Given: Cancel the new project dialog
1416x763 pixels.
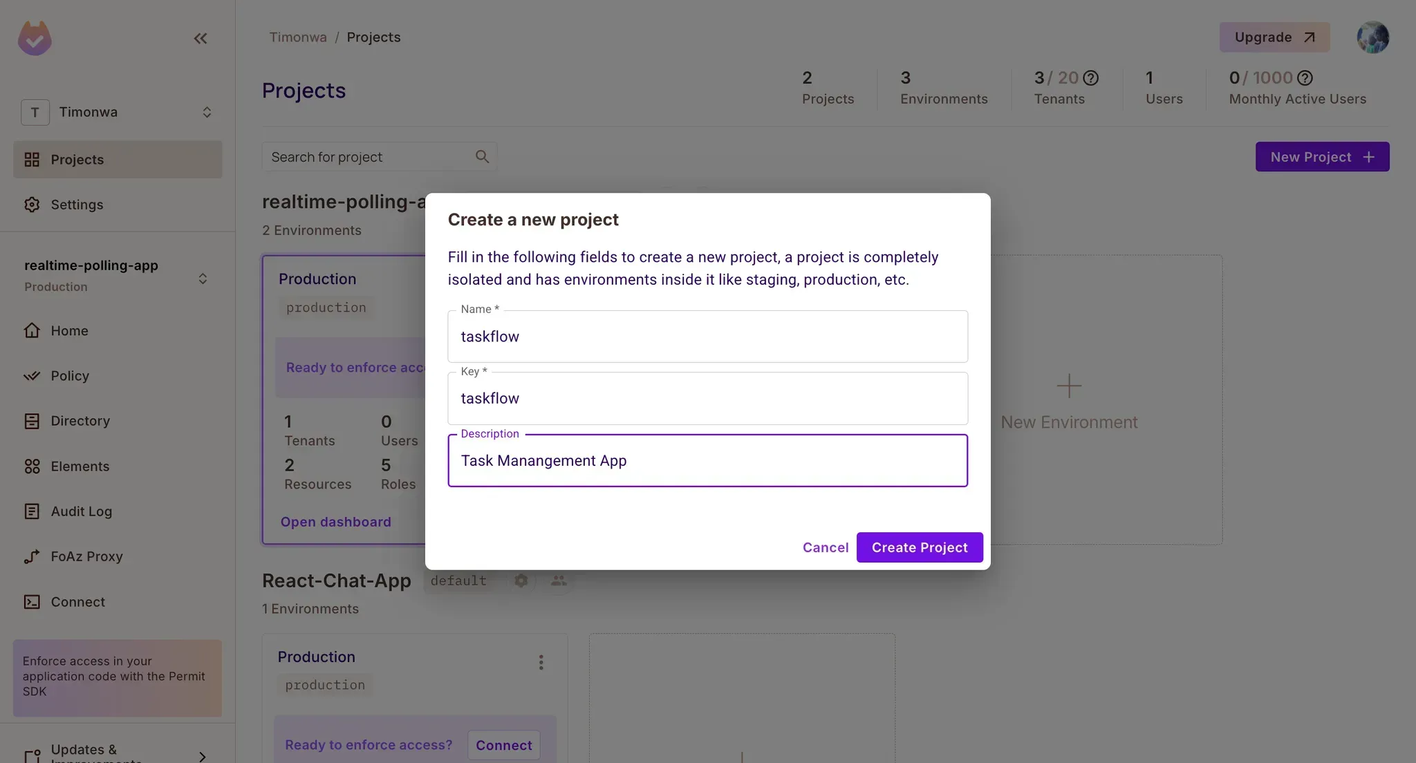Looking at the screenshot, I should pyautogui.click(x=825, y=547).
